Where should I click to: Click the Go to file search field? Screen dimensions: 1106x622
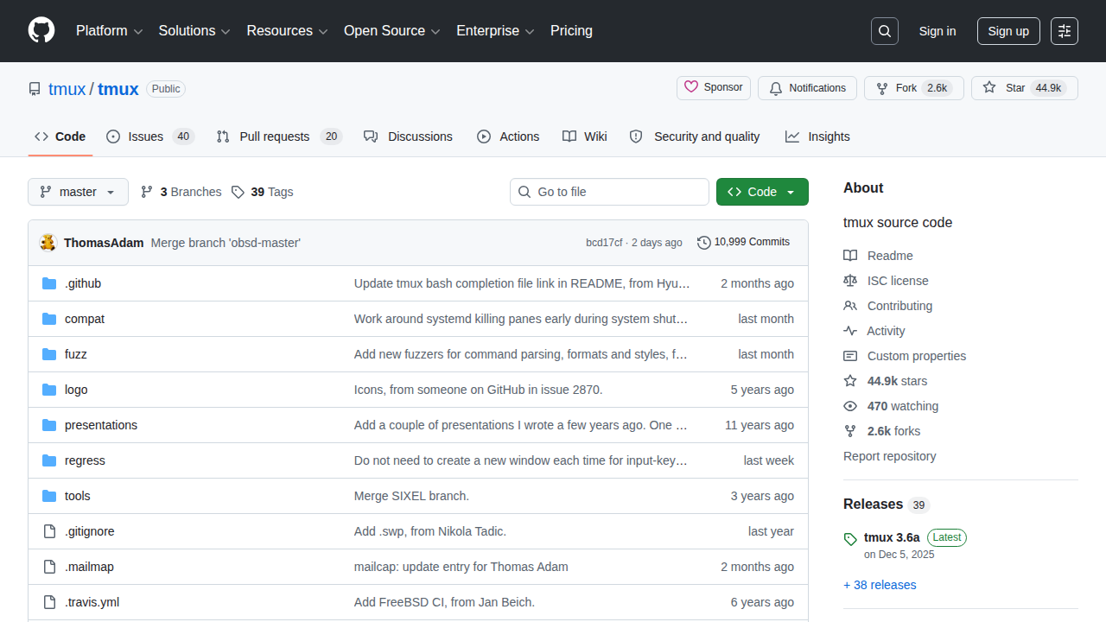[609, 192]
